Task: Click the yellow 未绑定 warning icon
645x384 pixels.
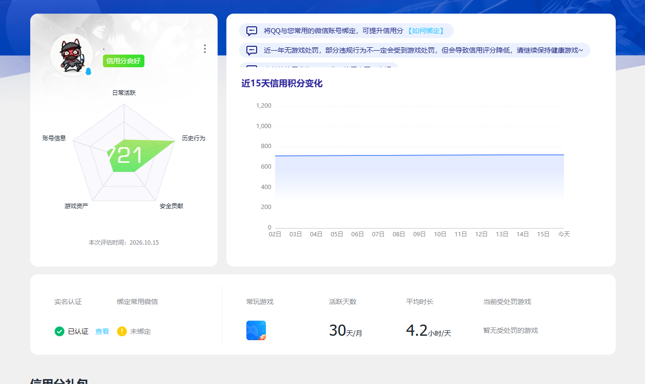Action: 122,331
